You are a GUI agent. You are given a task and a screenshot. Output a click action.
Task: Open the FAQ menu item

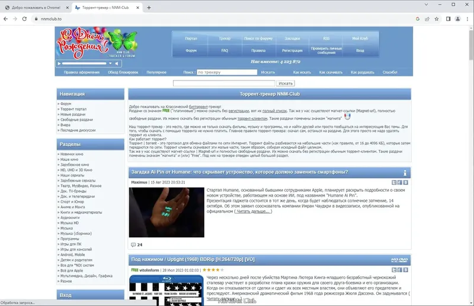coord(225,50)
